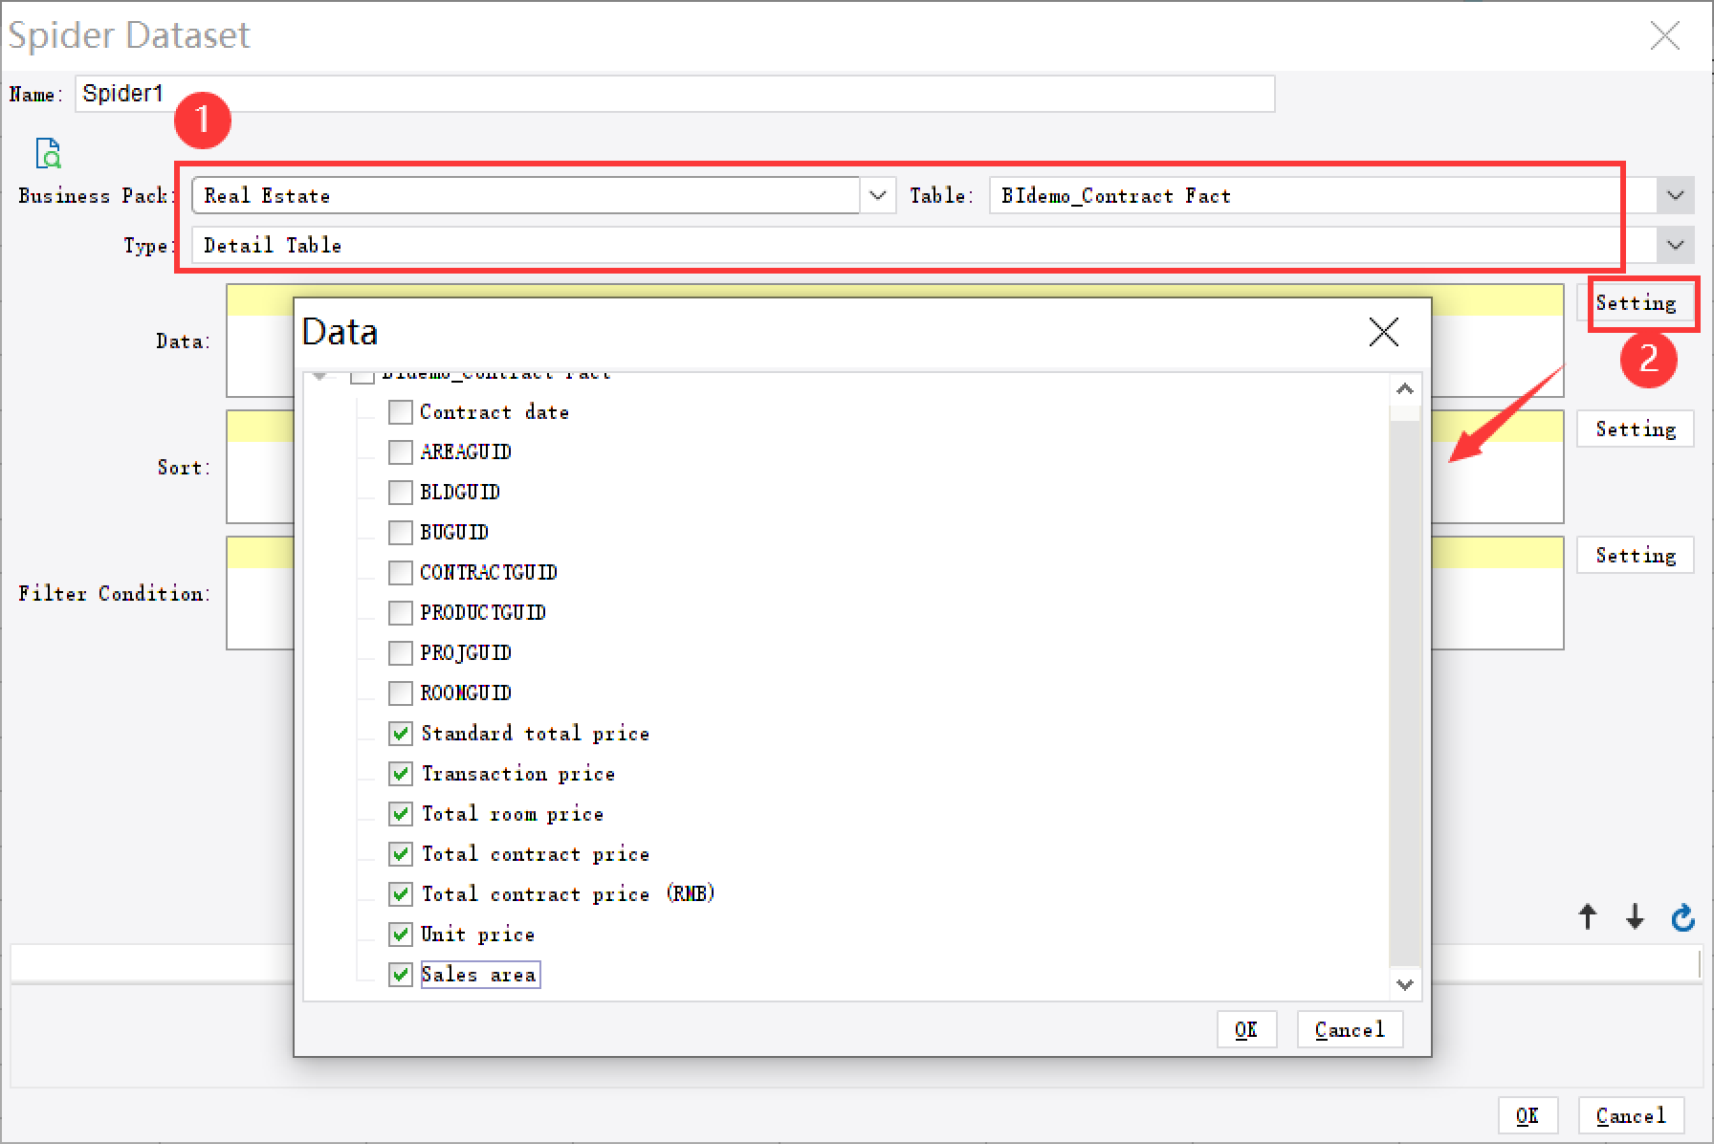This screenshot has width=1714, height=1144.
Task: Check the Contract date checkbox
Action: coord(400,411)
